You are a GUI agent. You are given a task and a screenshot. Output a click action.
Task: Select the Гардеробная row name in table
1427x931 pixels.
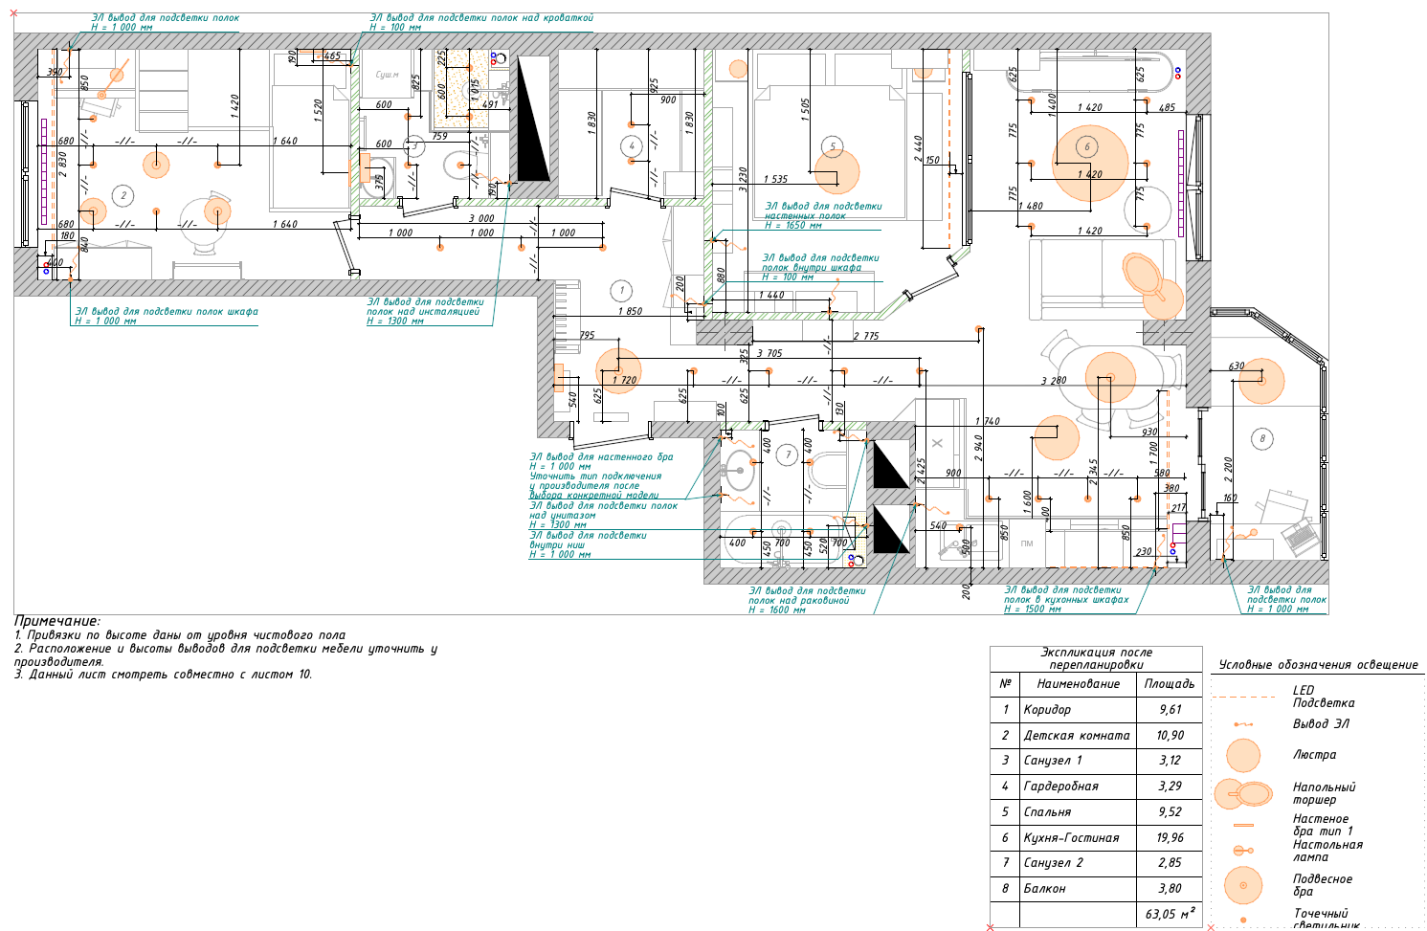click(1060, 786)
